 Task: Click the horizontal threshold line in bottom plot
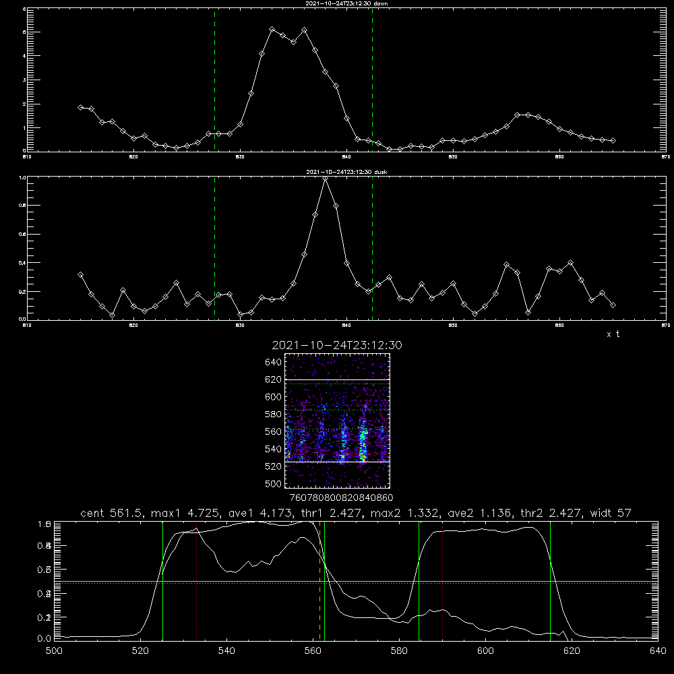[356, 582]
